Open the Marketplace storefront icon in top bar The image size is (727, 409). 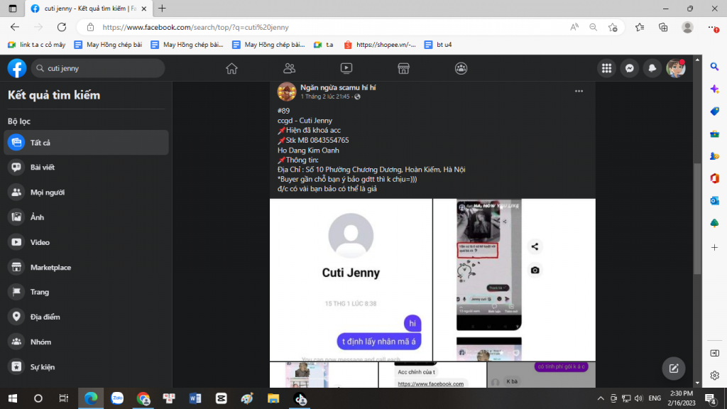[403, 68]
